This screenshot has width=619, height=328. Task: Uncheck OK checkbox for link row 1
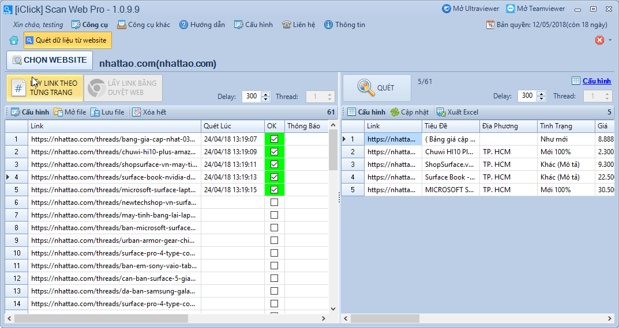point(275,139)
